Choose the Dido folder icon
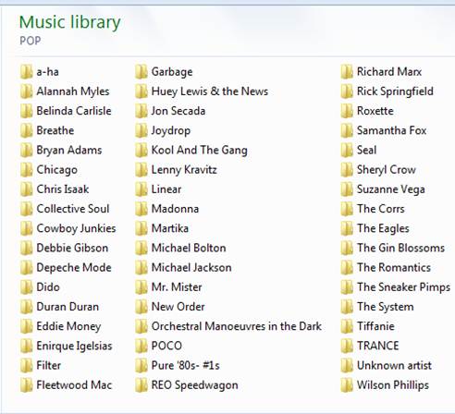This screenshot has width=455, height=414. pos(27,287)
